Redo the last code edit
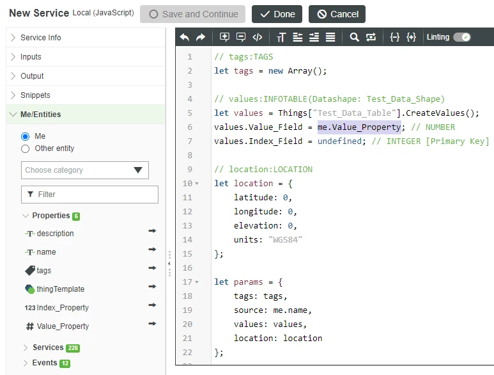494x375 pixels. (x=201, y=37)
